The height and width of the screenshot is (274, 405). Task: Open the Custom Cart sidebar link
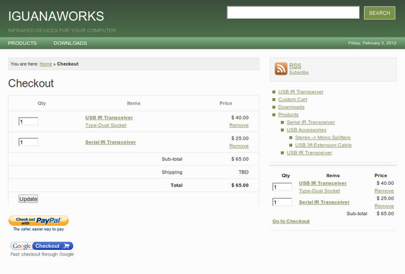[x=292, y=99]
